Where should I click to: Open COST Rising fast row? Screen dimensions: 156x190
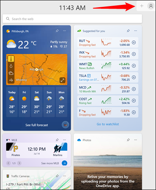[108, 101]
